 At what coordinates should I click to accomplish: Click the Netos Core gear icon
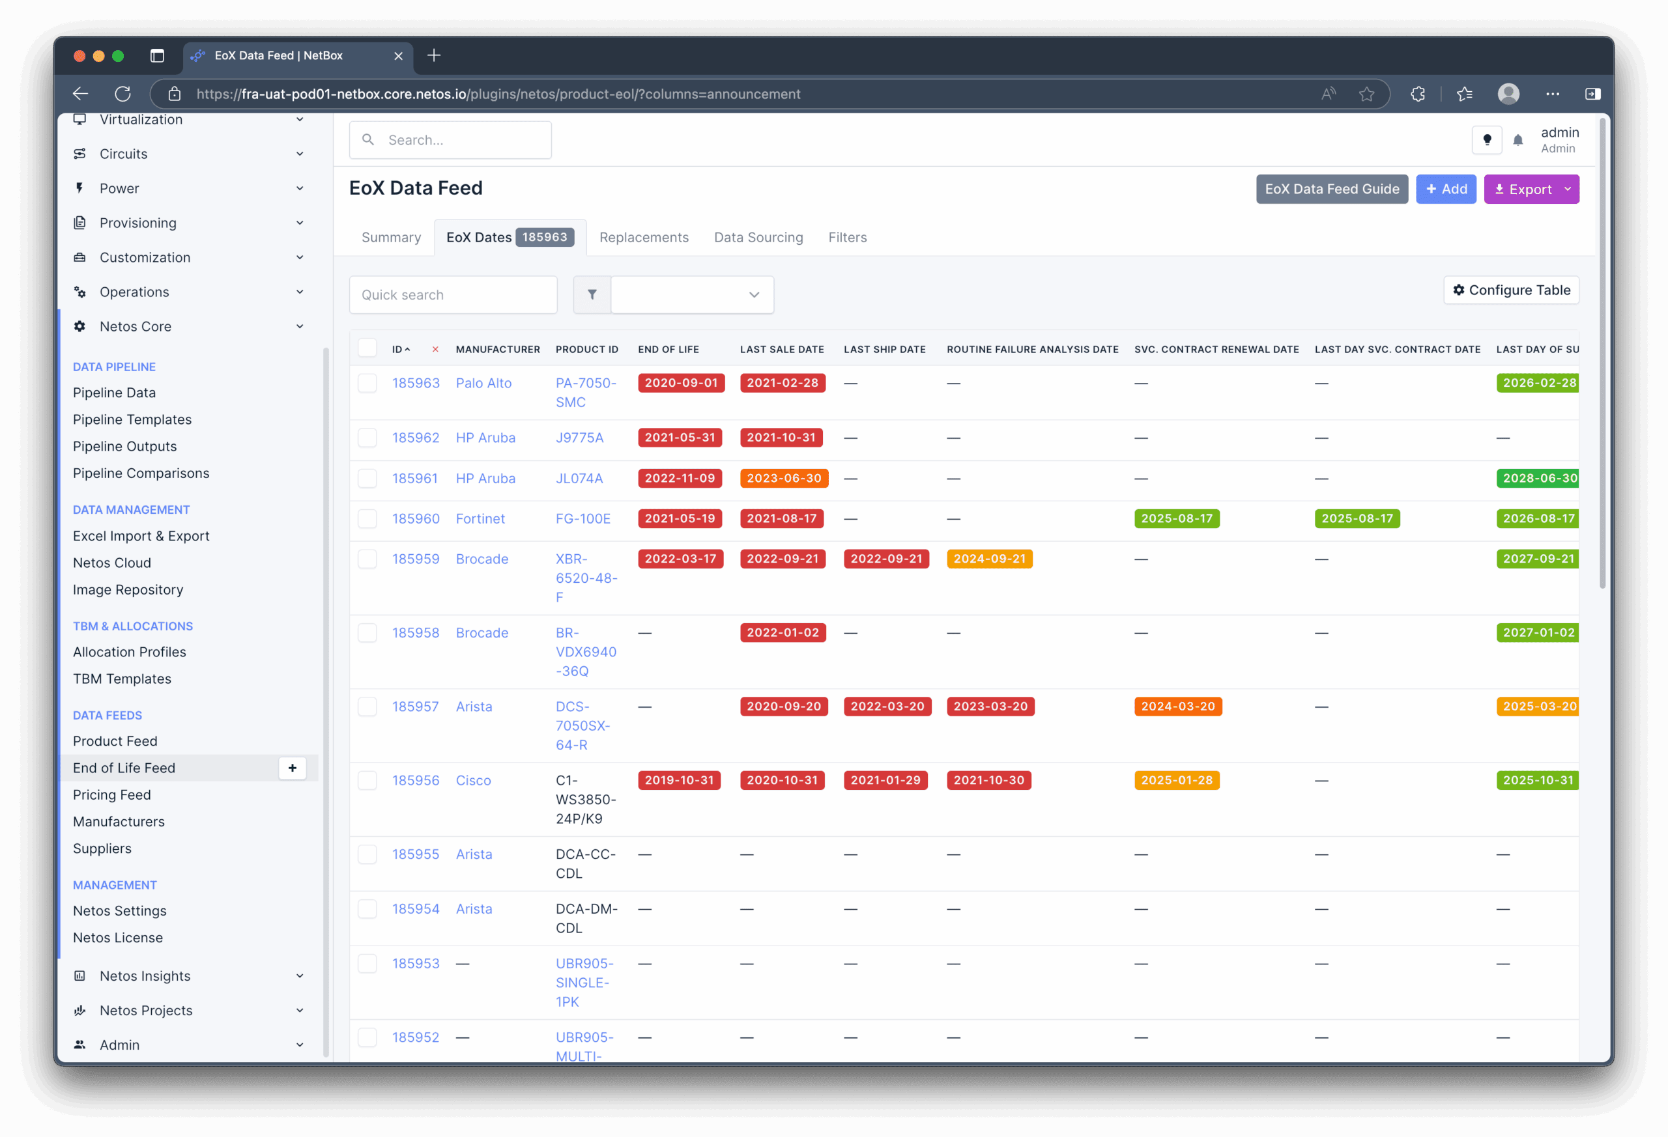click(79, 326)
